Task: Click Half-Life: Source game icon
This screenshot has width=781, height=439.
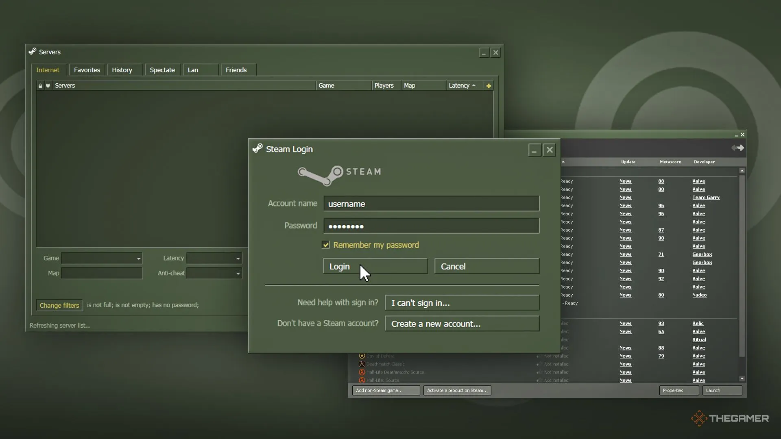Action: click(362, 380)
